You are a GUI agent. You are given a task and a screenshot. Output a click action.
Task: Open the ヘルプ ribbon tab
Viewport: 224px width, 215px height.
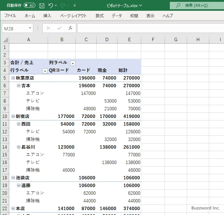[x=168, y=16]
